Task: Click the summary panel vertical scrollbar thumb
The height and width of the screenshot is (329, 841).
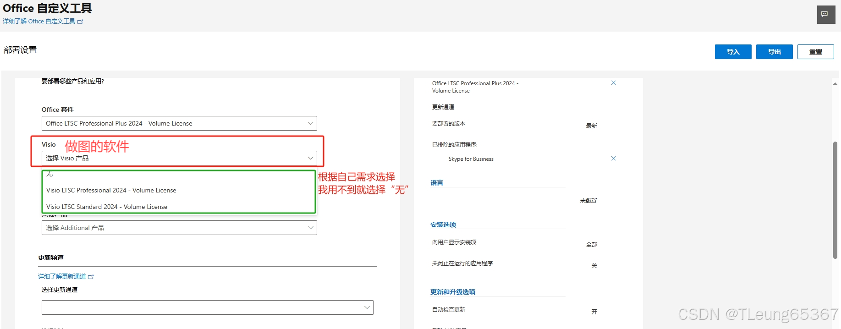Action: coord(835,200)
